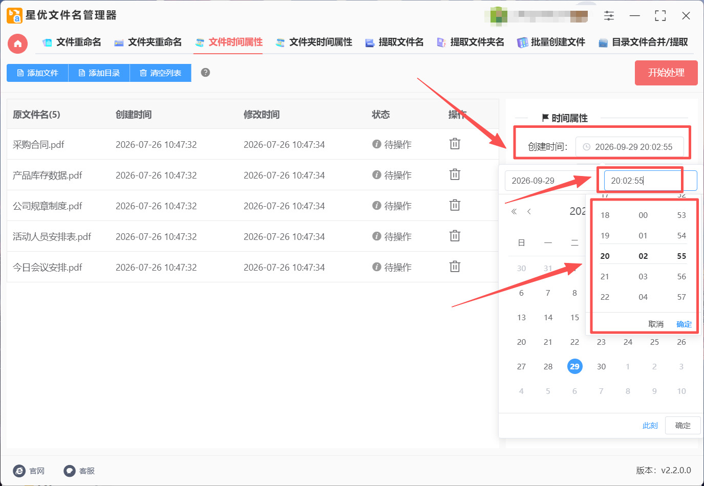Screen dimensions: 704x486
Task: Open the 官网 website icon
Action: 19,471
